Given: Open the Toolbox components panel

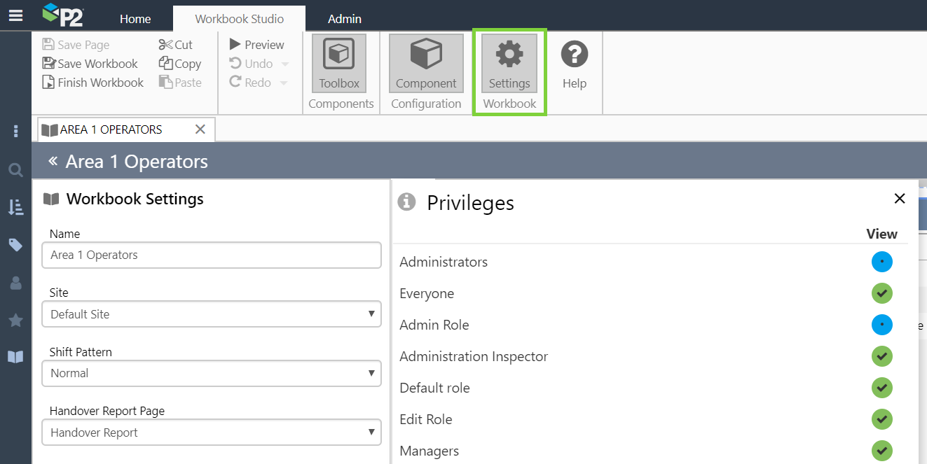Looking at the screenshot, I should point(339,64).
